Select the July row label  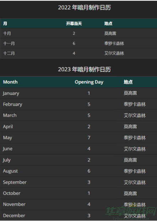[6, 160]
